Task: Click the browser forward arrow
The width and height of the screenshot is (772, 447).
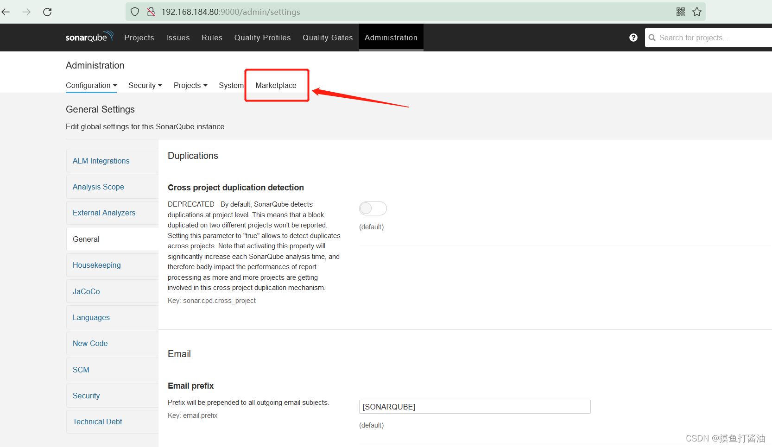Action: [x=26, y=12]
